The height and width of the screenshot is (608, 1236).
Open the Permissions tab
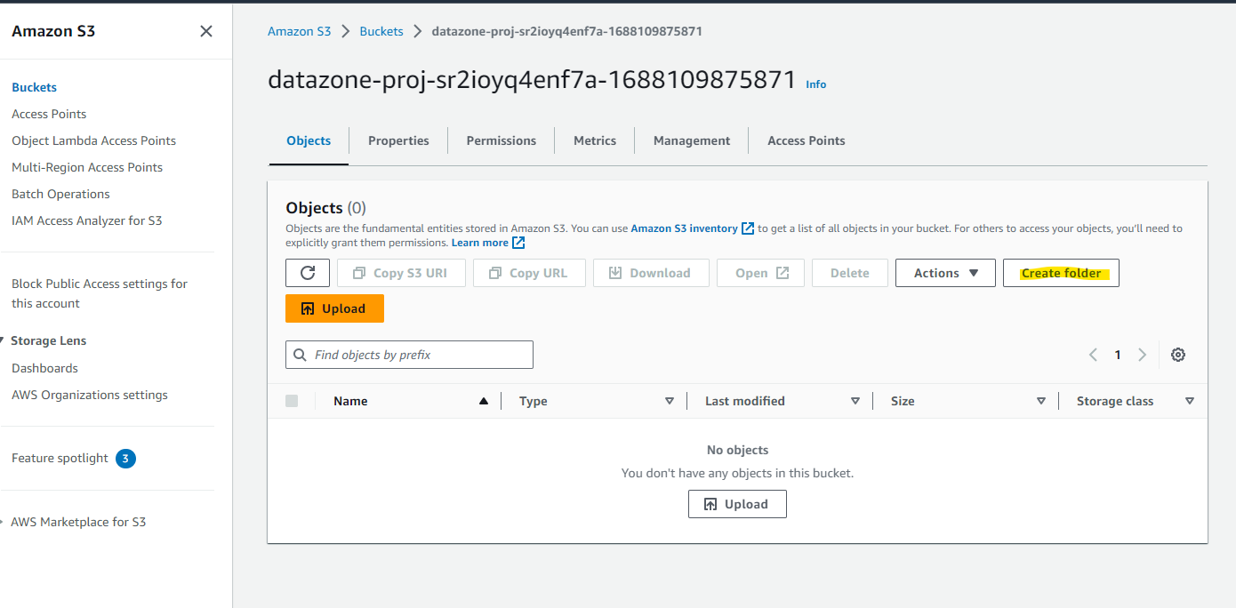(502, 140)
